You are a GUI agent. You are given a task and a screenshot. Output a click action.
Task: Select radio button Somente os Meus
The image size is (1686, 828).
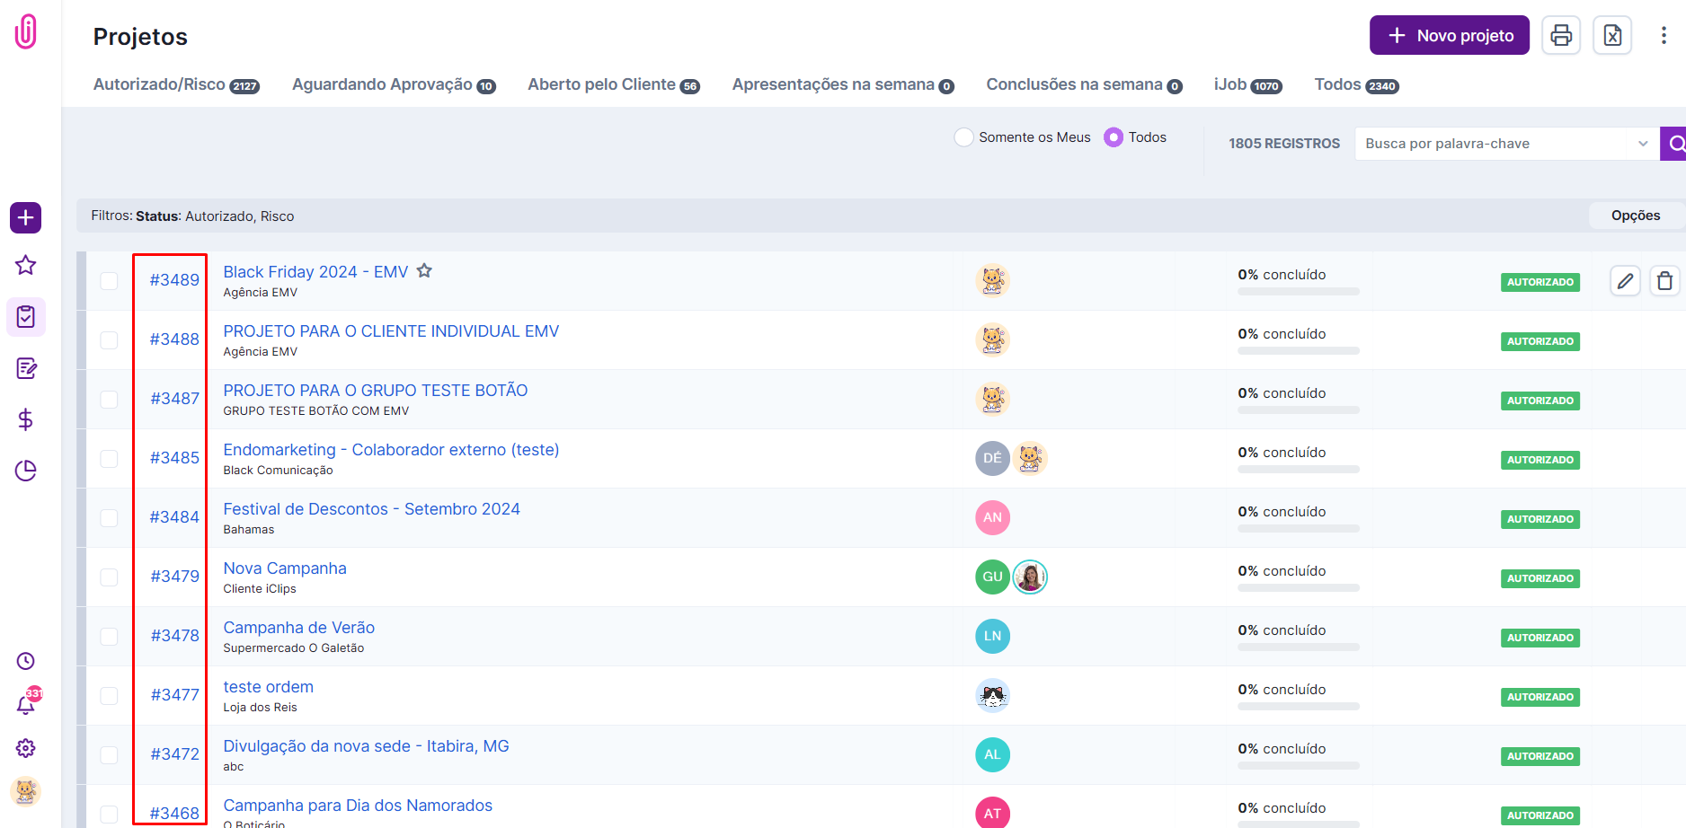tap(963, 137)
